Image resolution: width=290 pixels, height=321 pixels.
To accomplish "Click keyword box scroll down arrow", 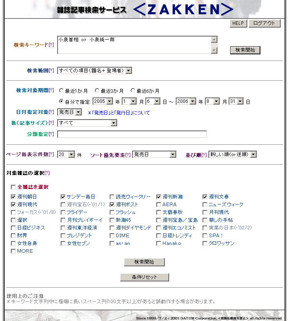I will click(x=214, y=50).
